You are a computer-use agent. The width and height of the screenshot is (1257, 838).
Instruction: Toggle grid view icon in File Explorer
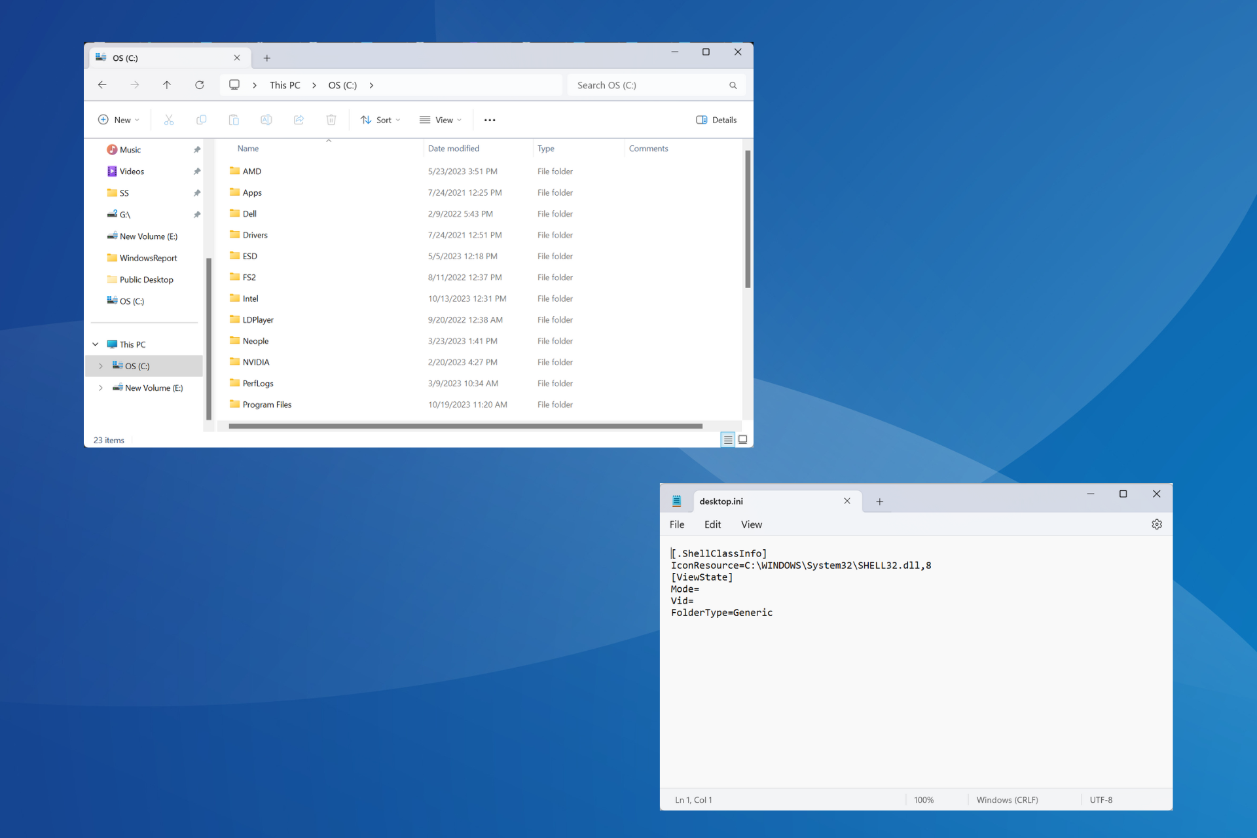(742, 439)
